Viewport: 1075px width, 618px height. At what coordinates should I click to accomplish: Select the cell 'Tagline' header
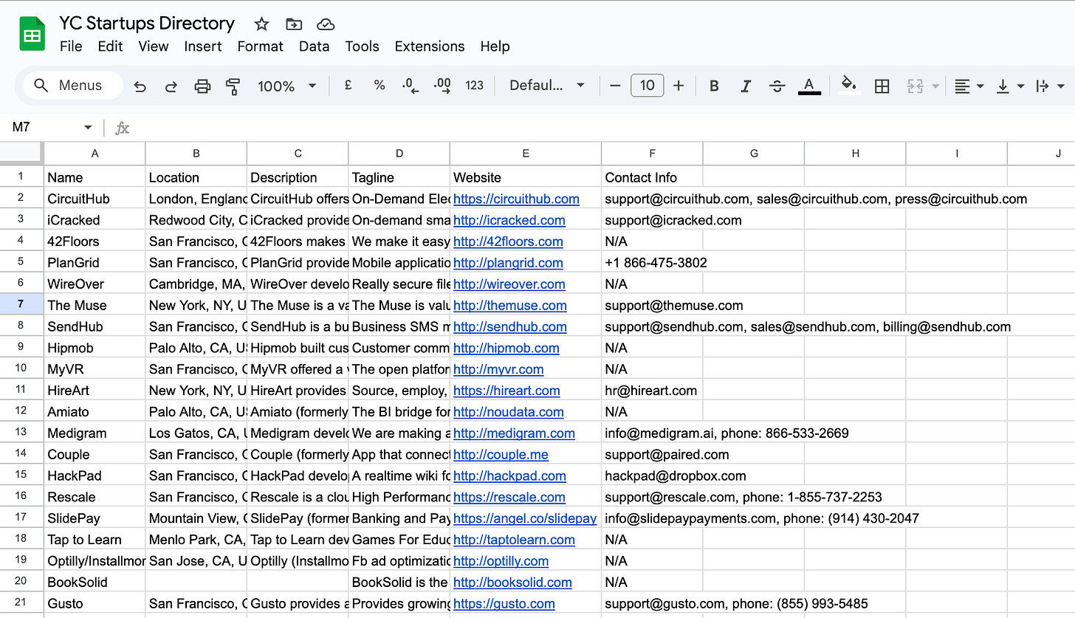coord(399,178)
